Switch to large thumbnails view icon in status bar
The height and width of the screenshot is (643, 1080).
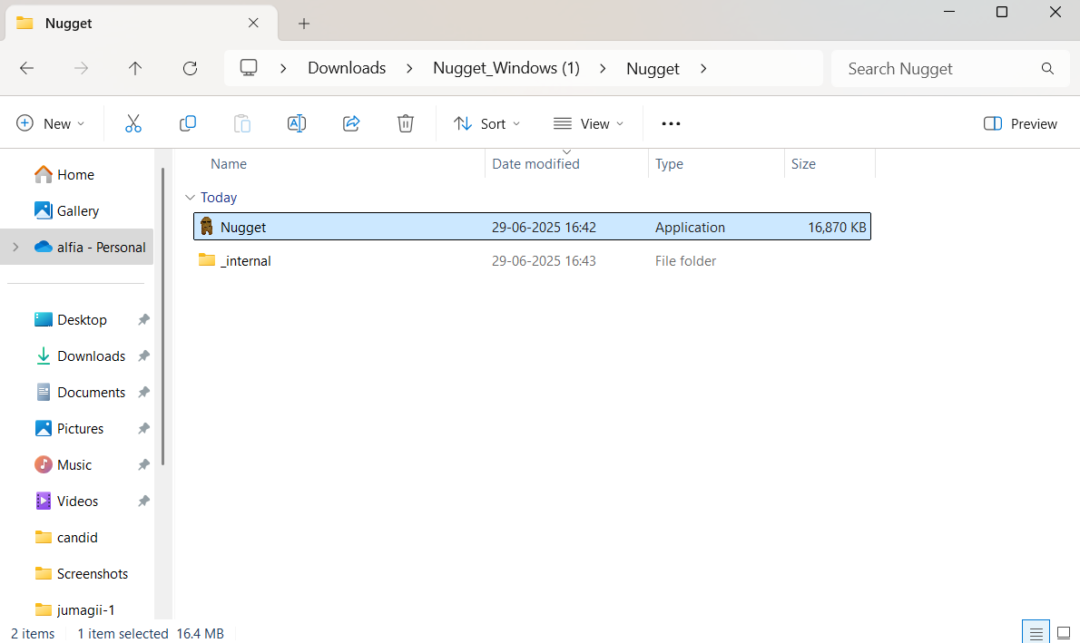(x=1064, y=633)
